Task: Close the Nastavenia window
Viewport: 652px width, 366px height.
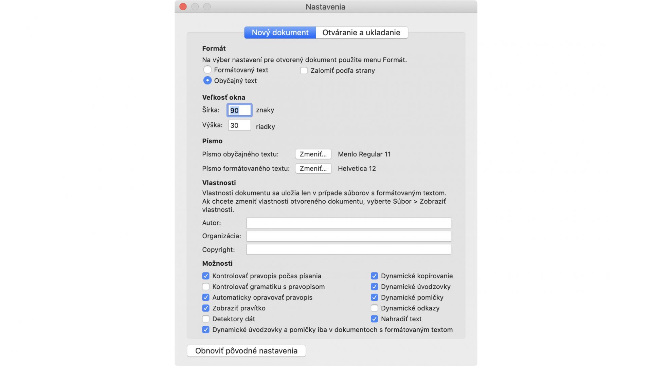Action: tap(183, 6)
